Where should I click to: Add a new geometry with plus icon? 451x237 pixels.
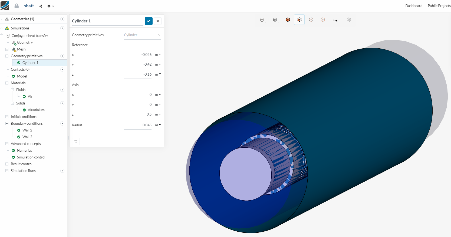(x=62, y=19)
